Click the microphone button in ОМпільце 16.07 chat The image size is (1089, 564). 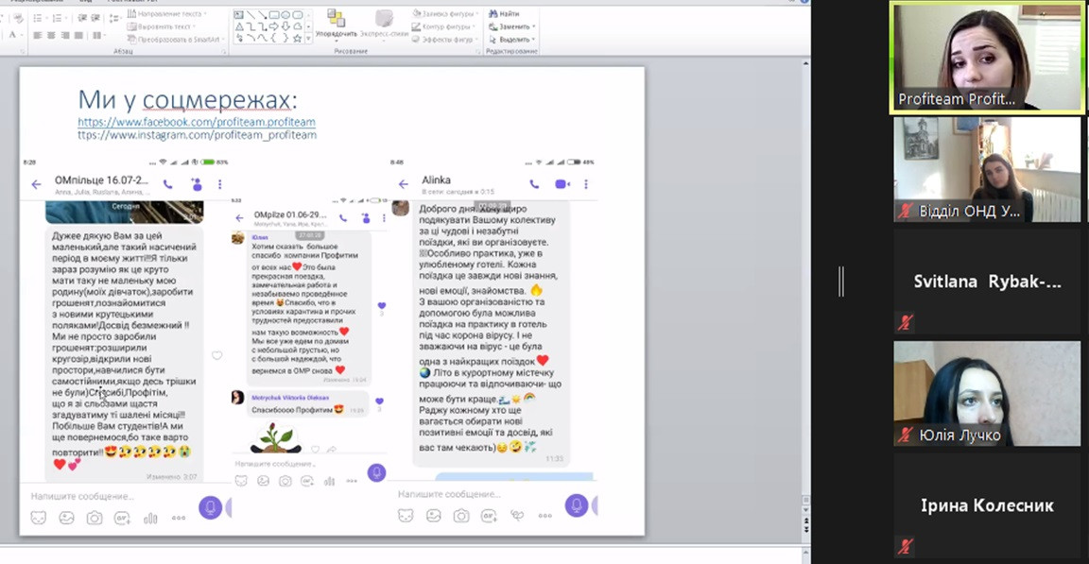coord(210,508)
